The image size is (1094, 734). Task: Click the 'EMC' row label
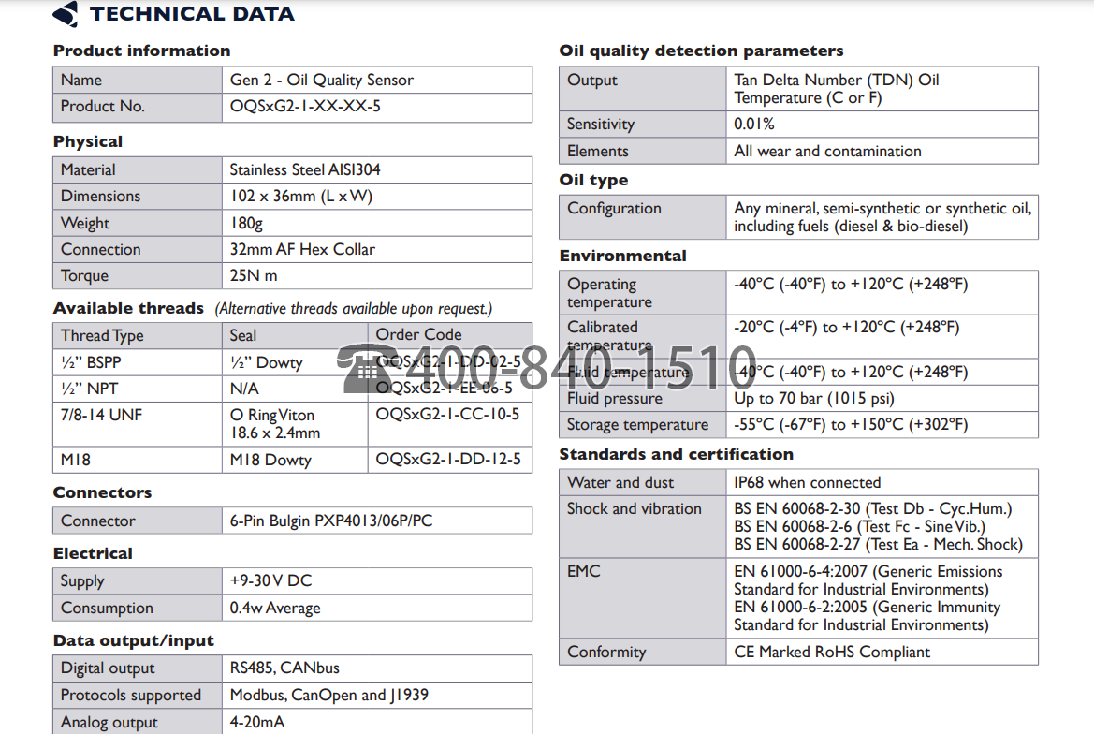click(x=583, y=571)
